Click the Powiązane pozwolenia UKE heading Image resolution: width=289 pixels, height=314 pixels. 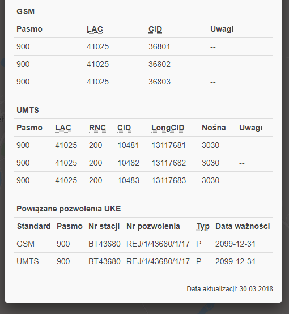click(x=69, y=209)
